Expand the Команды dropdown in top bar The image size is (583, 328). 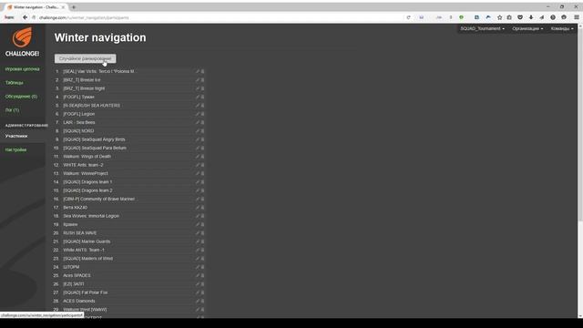click(x=562, y=28)
